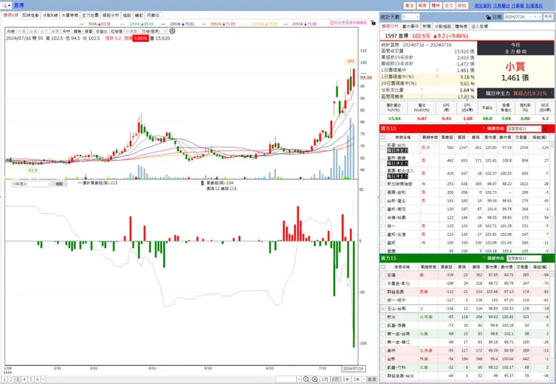Open the 個股資訊 link at top right

click(x=482, y=6)
